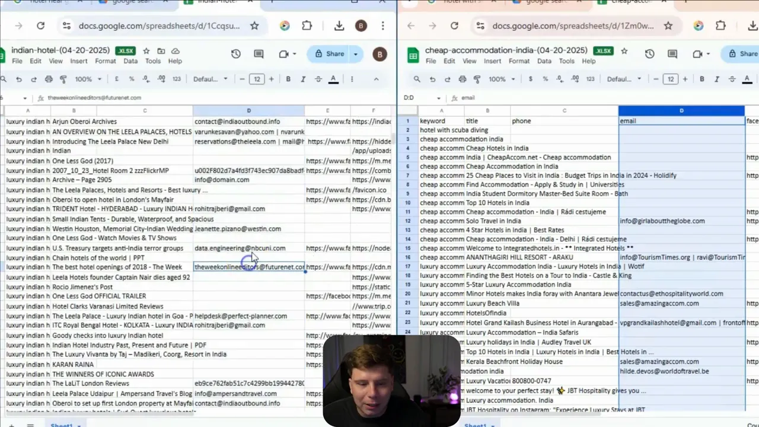Increase font size in cheap-accommodation toolbar
This screenshot has height=427, width=759.
[685, 79]
